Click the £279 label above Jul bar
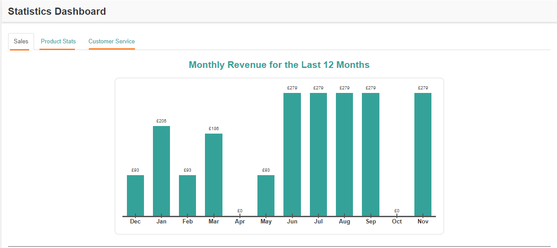557x248 pixels. pyautogui.click(x=318, y=88)
